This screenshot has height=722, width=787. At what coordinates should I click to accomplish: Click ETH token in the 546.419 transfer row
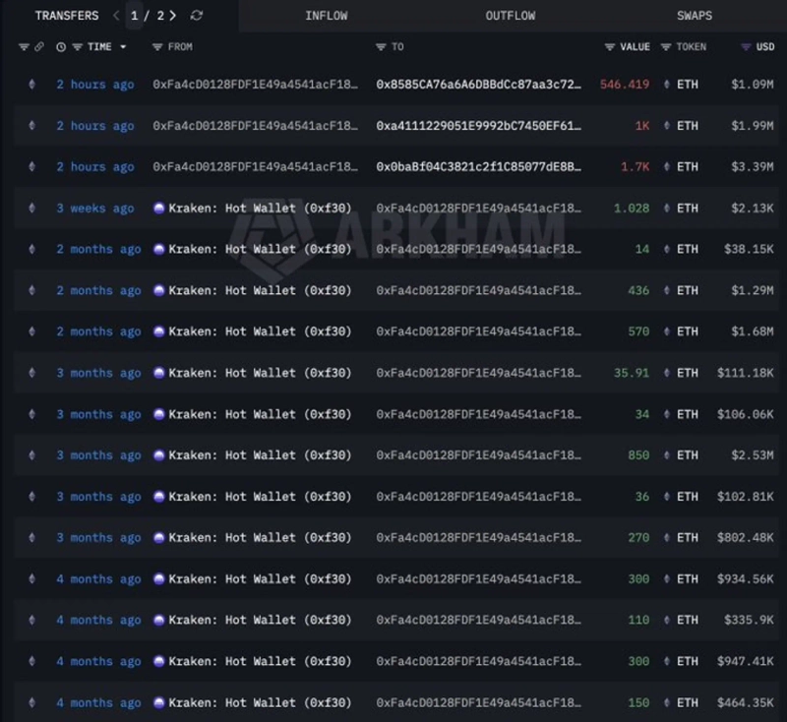click(687, 85)
